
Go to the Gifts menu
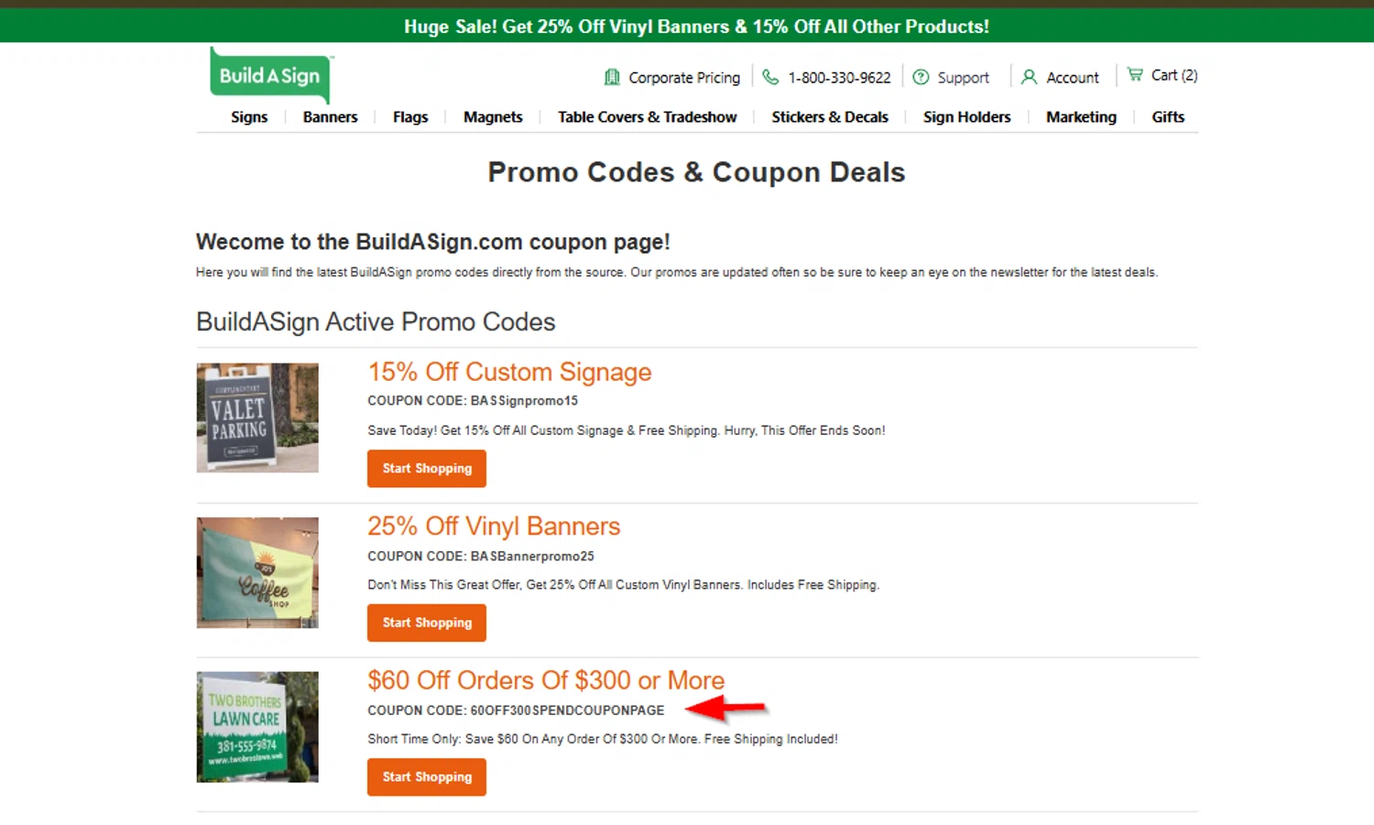1168,117
